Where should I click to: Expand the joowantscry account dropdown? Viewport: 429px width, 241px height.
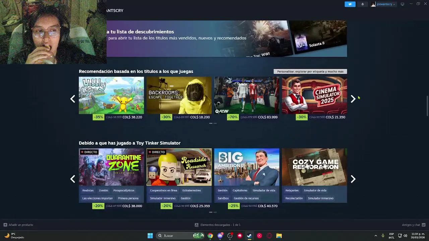tap(383, 4)
